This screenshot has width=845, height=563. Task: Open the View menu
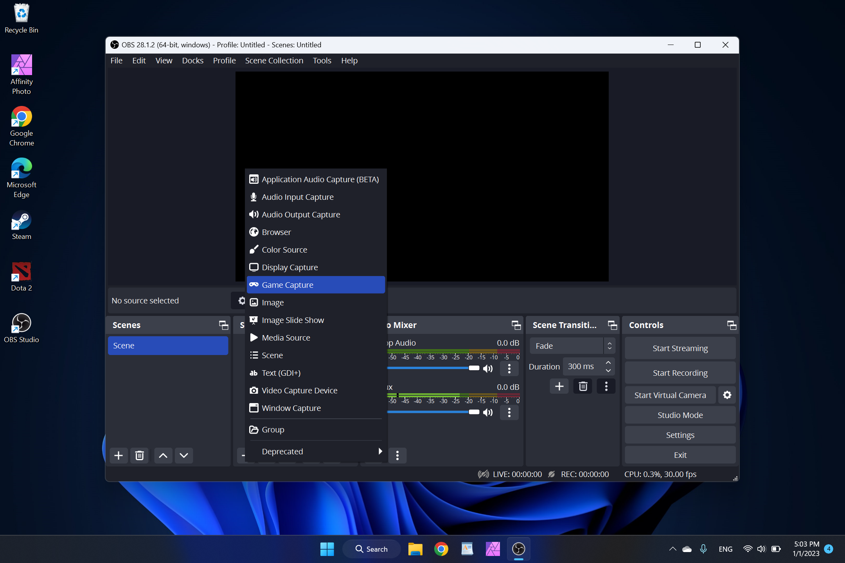164,61
